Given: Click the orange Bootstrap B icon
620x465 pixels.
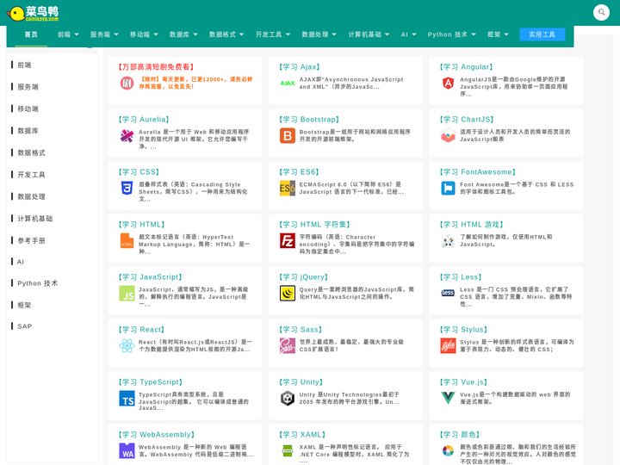Looking at the screenshot, I should point(288,136).
